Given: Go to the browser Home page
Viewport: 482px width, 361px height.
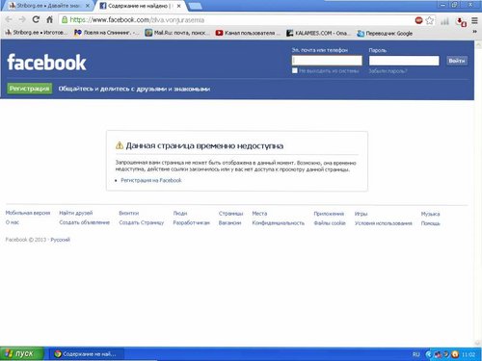Looking at the screenshot, I should [x=49, y=19].
